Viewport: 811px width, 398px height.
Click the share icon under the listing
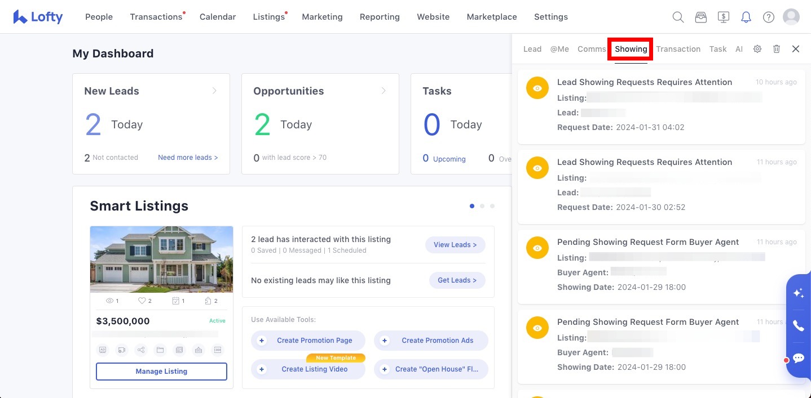click(141, 350)
